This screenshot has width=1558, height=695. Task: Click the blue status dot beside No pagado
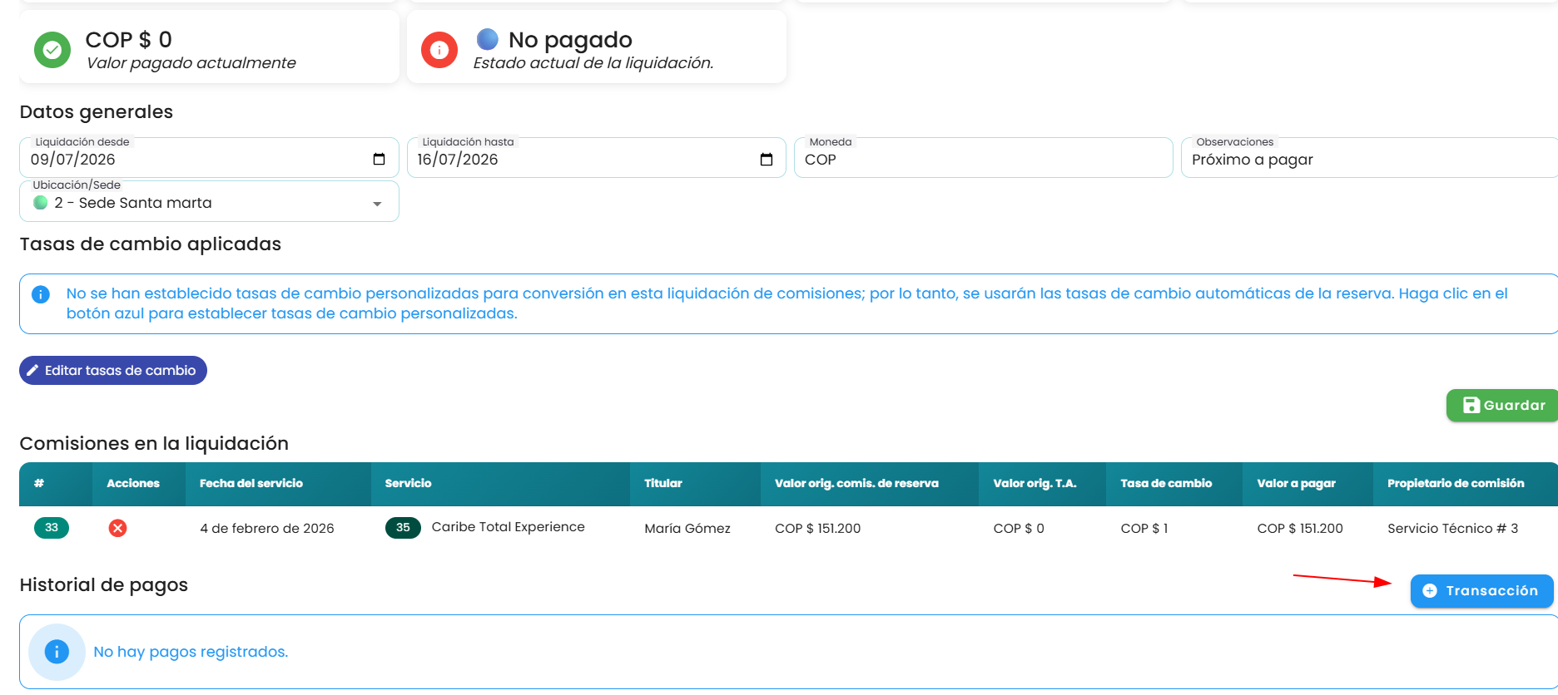pos(488,39)
